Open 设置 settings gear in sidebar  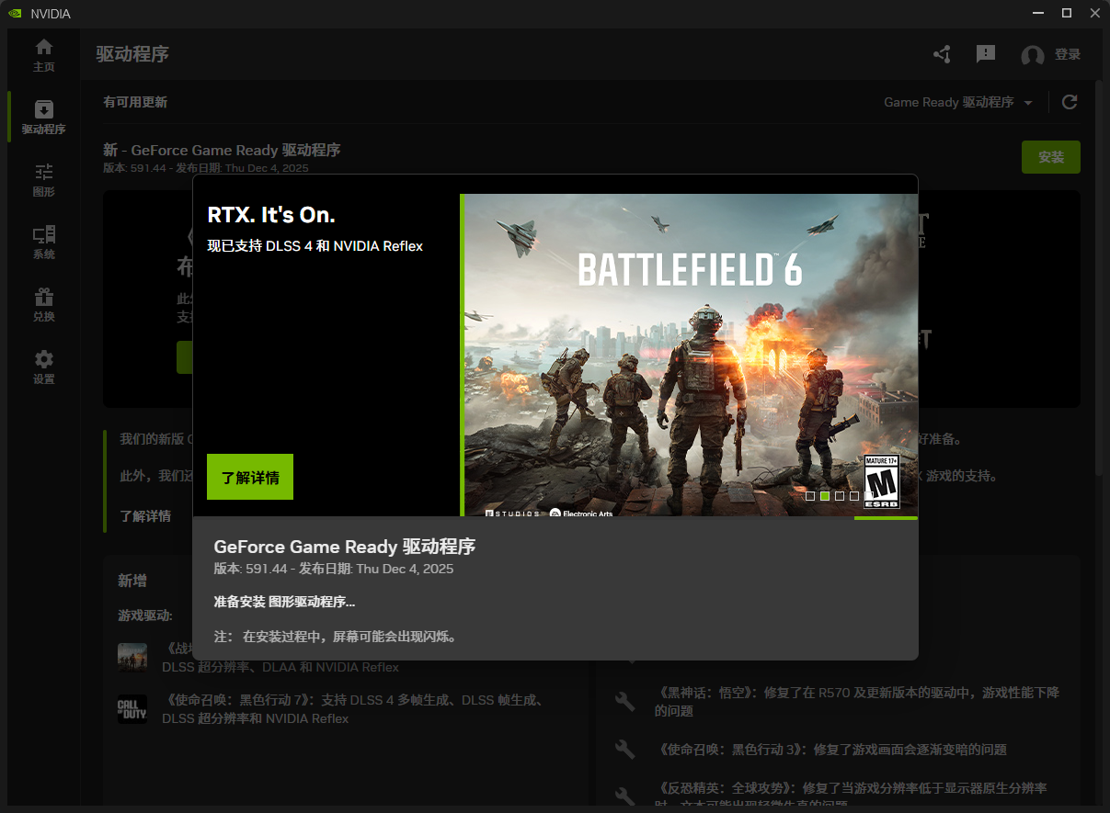click(43, 367)
